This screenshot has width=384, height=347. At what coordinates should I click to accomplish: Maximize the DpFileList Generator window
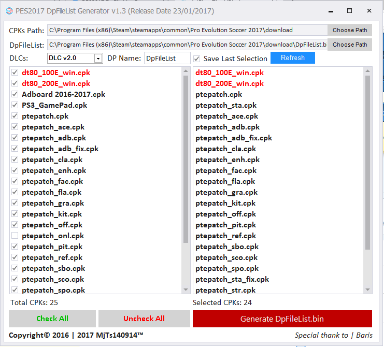[349, 11]
